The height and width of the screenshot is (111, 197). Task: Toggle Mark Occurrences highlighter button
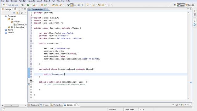pos(72,5)
